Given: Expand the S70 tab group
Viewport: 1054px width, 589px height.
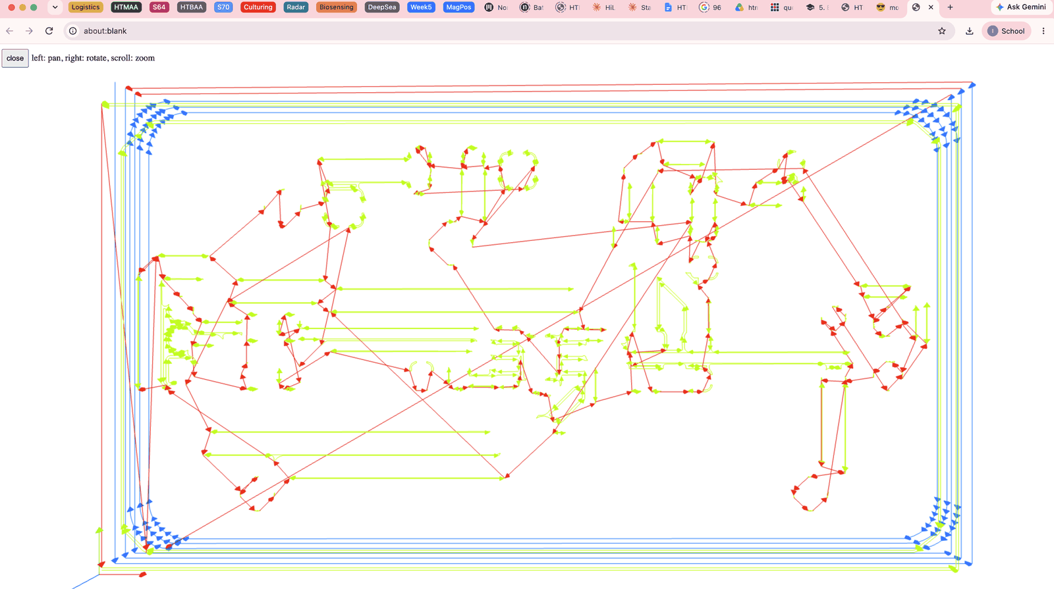Looking at the screenshot, I should point(223,7).
